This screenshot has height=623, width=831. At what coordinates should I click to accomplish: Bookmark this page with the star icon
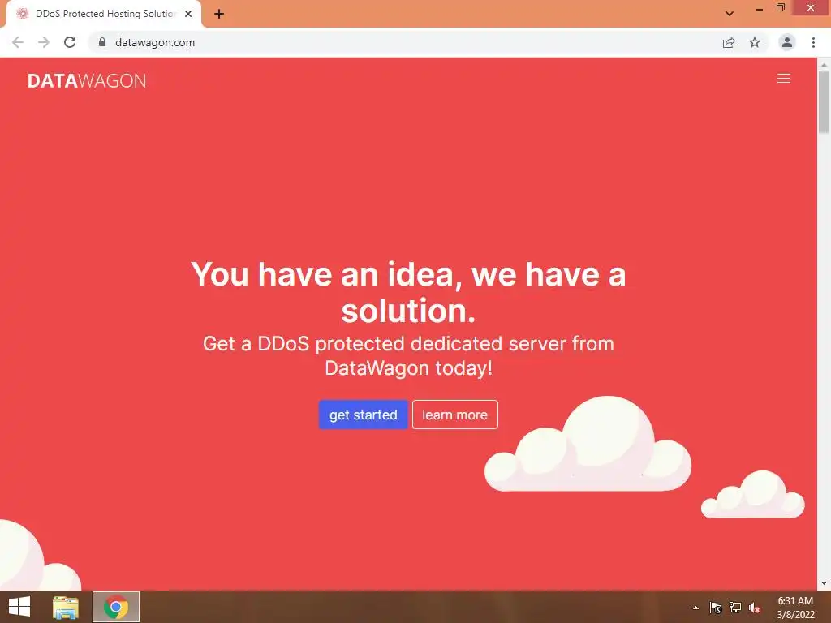[755, 42]
